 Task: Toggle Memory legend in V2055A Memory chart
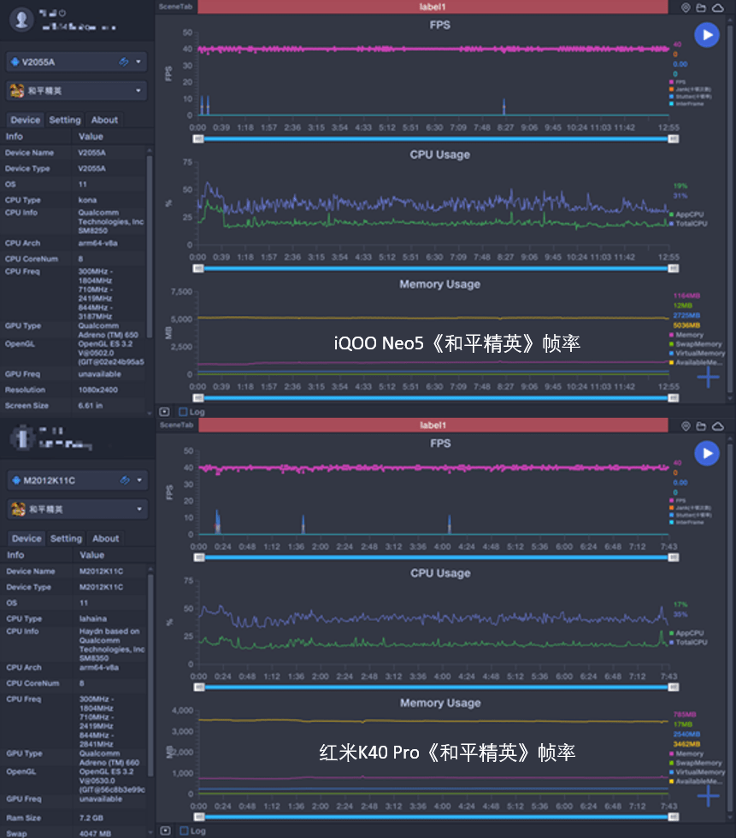coord(686,335)
